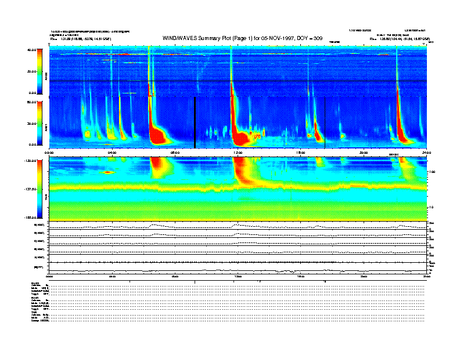Click the 0.00 label under RAD1 color scale
Viewport: 460px width, 355px height.
point(33,144)
